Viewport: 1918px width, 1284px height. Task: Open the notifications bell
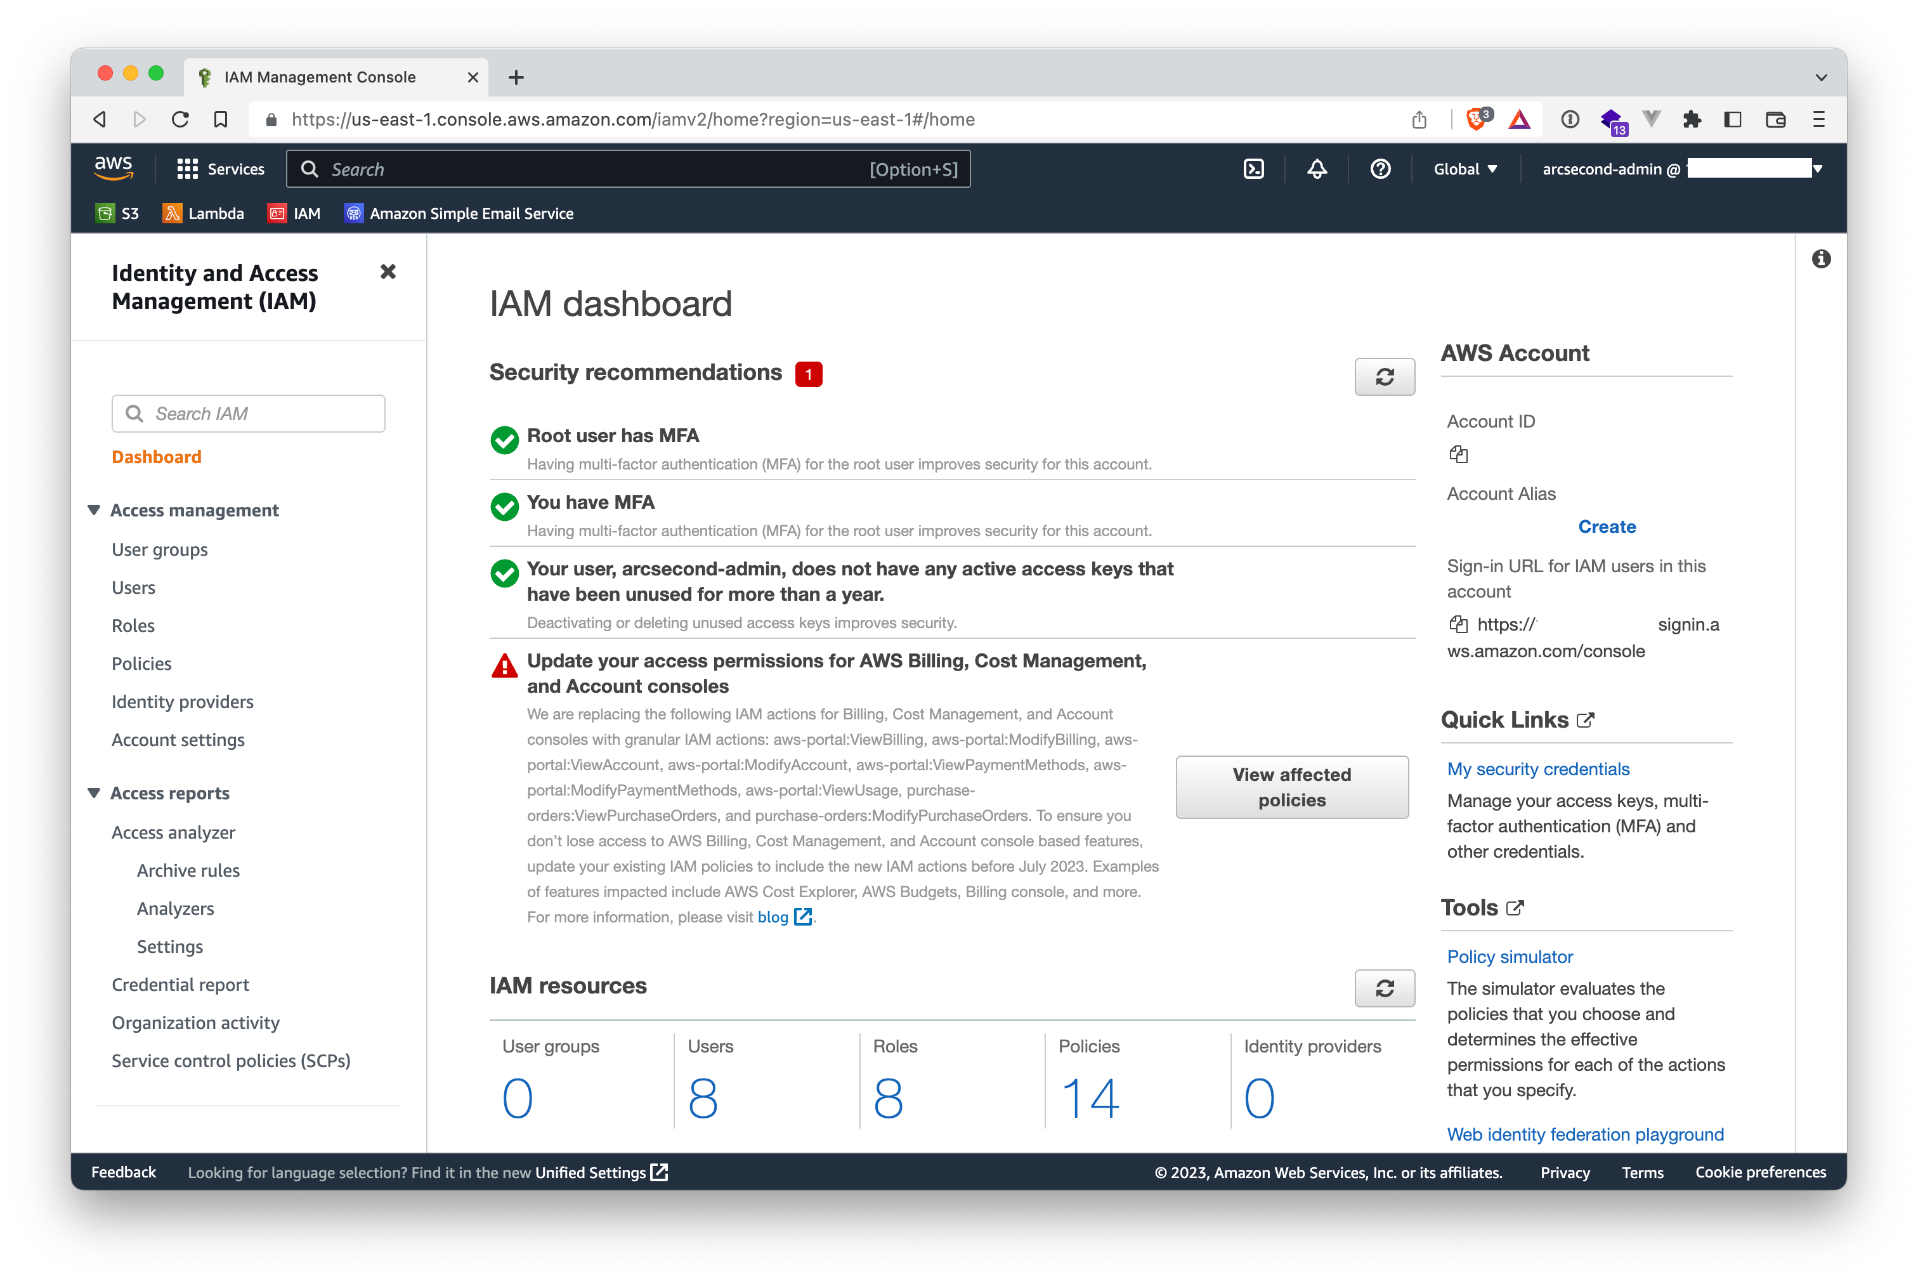(x=1316, y=169)
